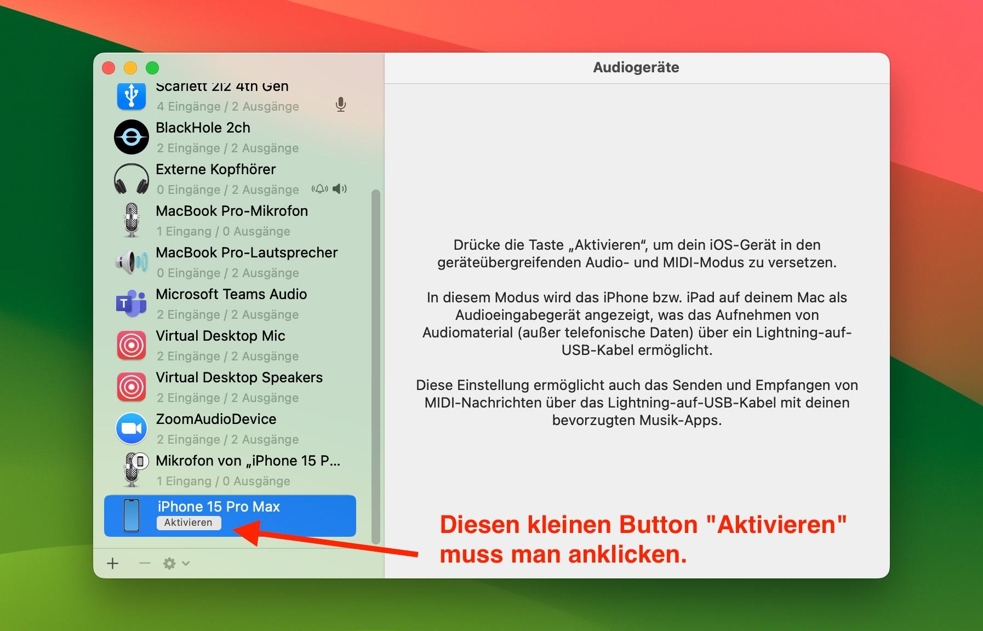Click the Microsoft Teams Audio icon
This screenshot has width=983, height=631.
tap(132, 303)
